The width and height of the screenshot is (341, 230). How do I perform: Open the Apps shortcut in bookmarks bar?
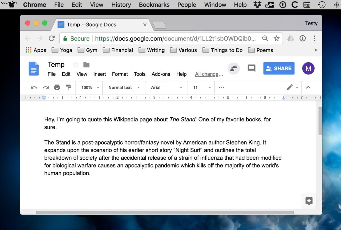36,50
